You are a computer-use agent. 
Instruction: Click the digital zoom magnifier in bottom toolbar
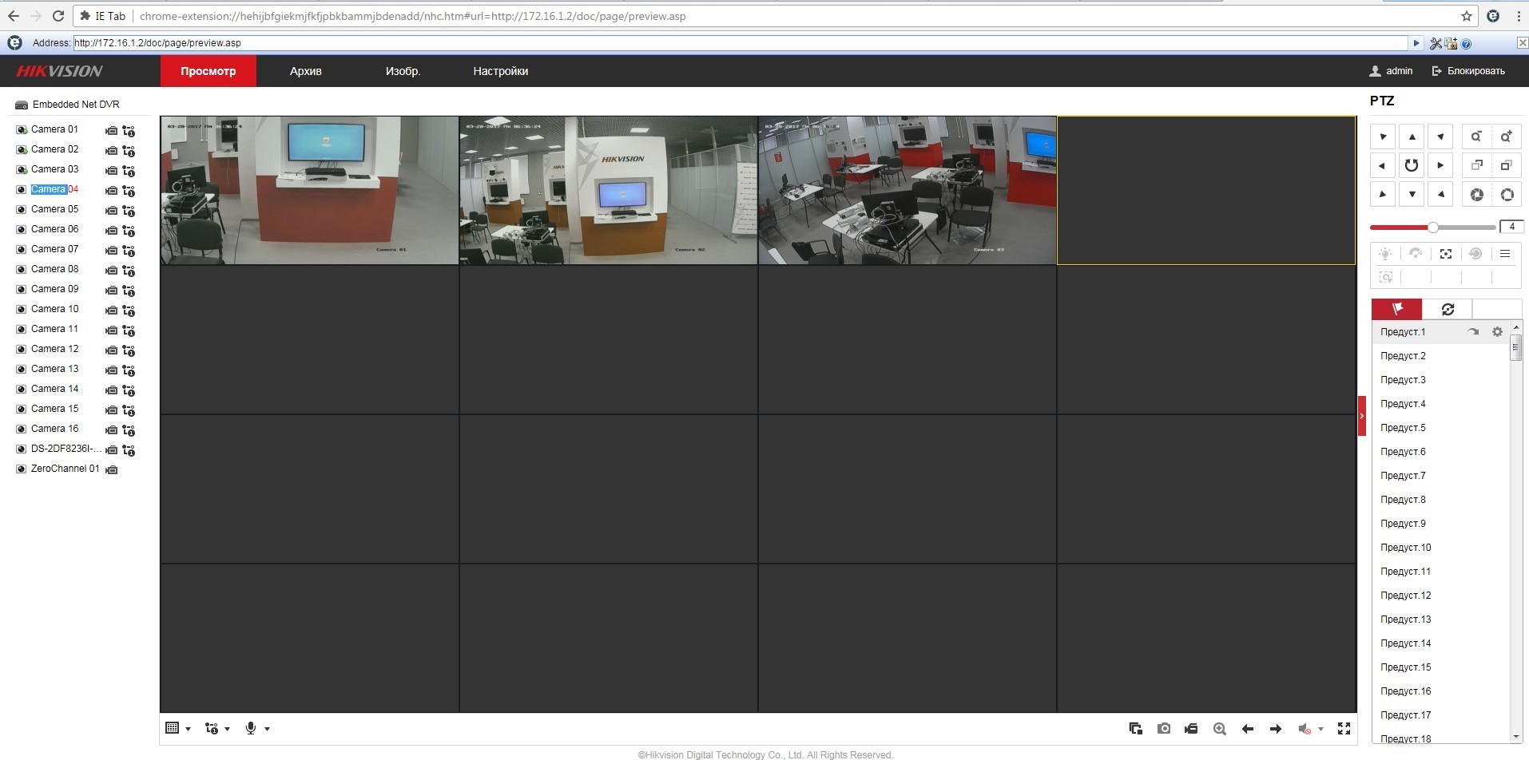1220,729
